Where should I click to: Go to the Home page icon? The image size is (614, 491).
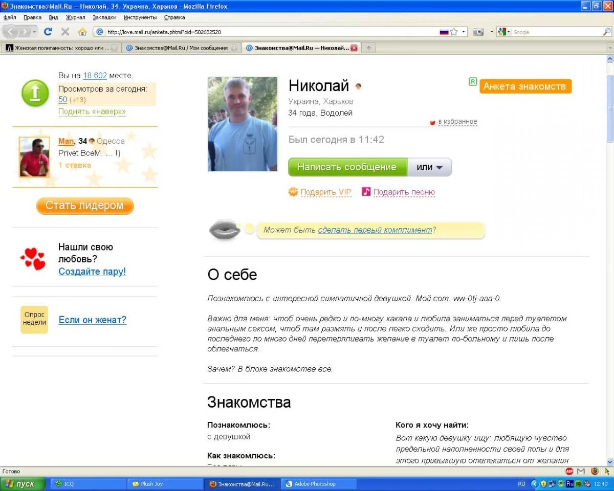(x=82, y=32)
